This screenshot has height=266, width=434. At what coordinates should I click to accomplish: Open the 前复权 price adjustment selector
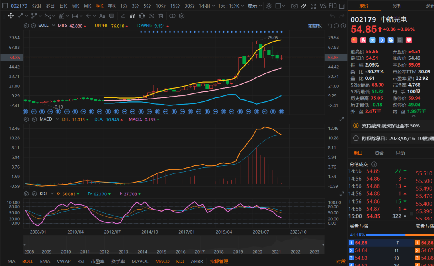tap(315, 26)
